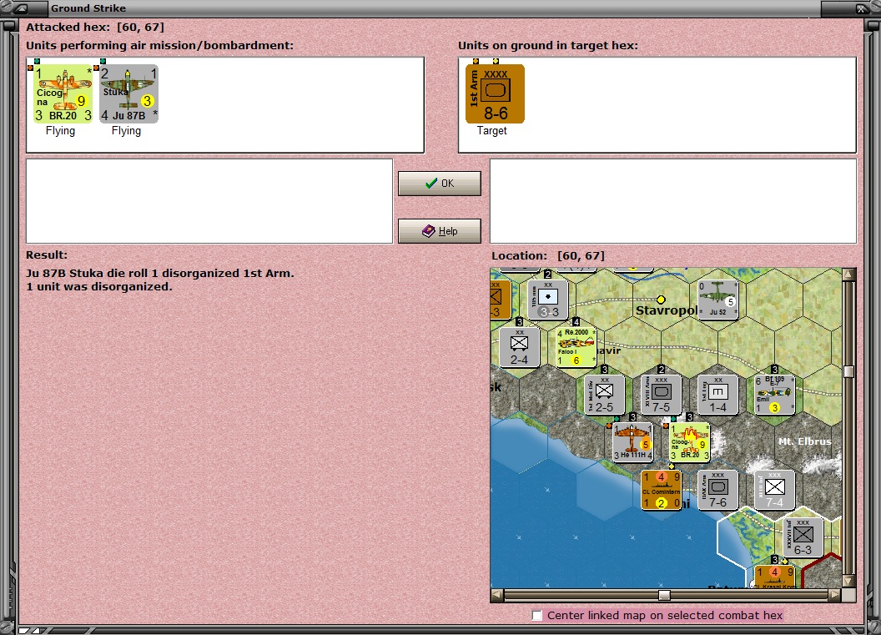Click the horizontal map scrollbar thumb

point(664,595)
